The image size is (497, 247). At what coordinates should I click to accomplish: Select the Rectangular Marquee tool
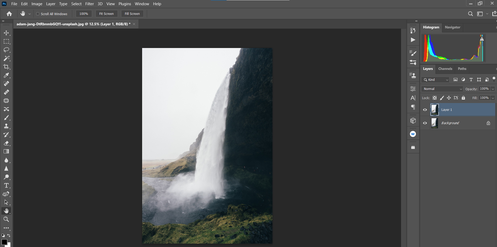[6, 41]
